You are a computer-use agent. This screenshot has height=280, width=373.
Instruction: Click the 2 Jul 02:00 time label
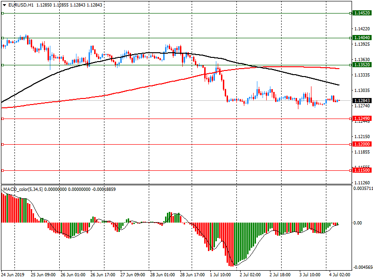tap(250, 274)
